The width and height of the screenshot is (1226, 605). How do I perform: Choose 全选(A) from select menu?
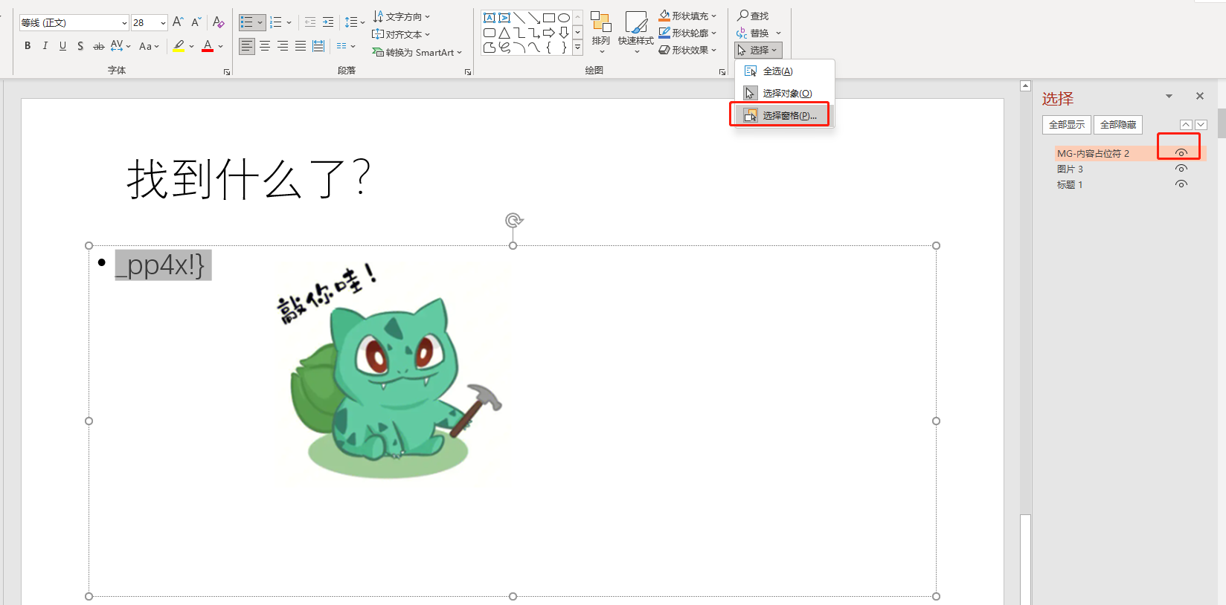[785, 71]
